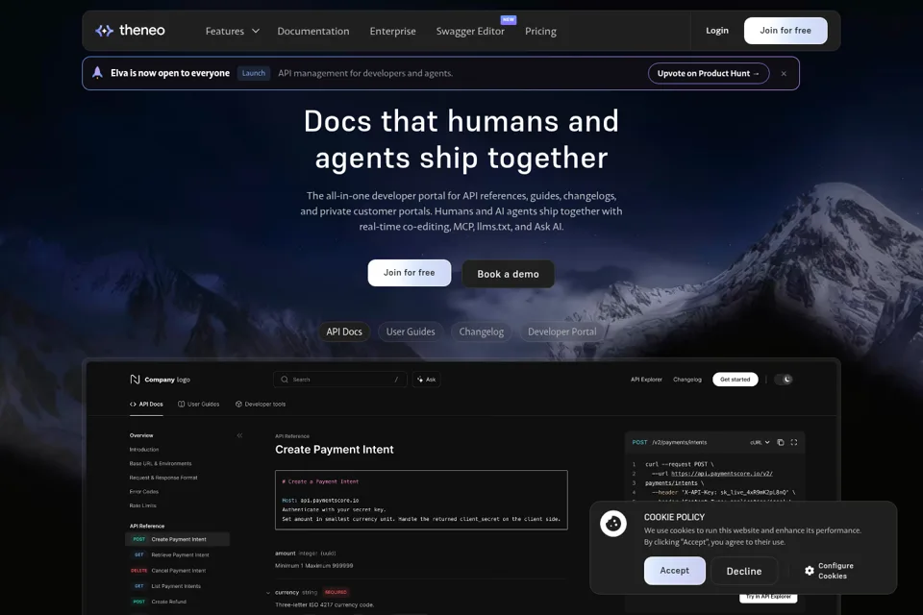Copy the code snippet with copy icon
Viewport: 923px width, 615px height.
[x=781, y=443]
